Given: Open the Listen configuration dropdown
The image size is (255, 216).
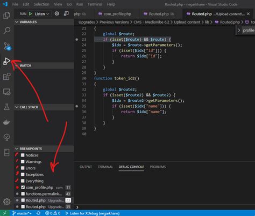Looking at the screenshot, I should (42, 14).
